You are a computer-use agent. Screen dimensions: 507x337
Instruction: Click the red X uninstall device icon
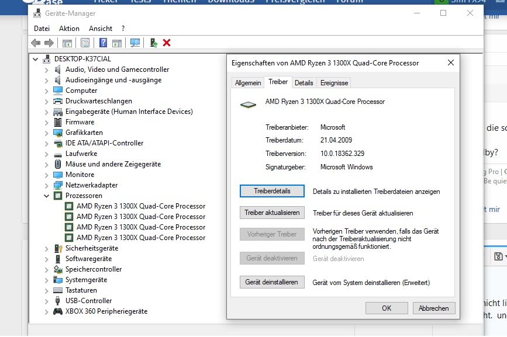[167, 43]
